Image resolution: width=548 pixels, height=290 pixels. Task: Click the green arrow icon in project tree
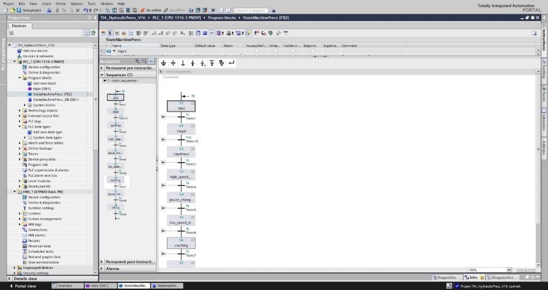93,33
